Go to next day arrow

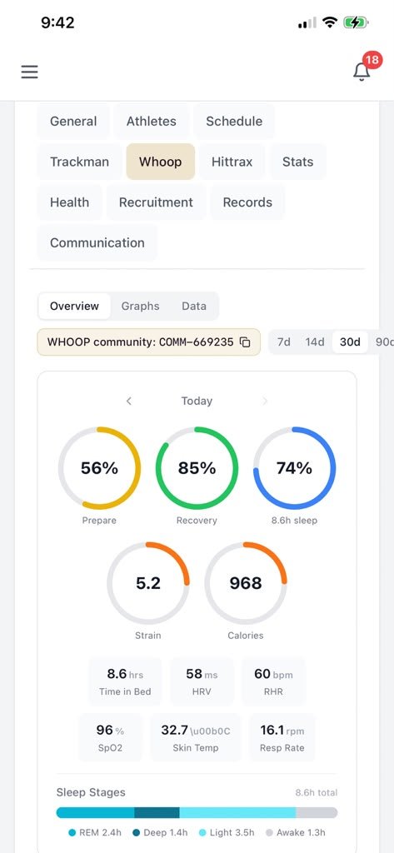tap(265, 401)
